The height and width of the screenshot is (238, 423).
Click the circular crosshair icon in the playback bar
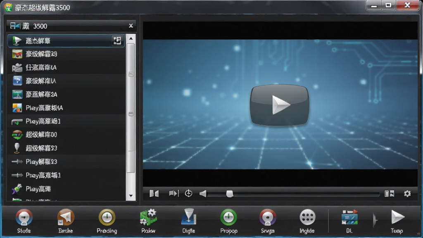click(x=188, y=193)
